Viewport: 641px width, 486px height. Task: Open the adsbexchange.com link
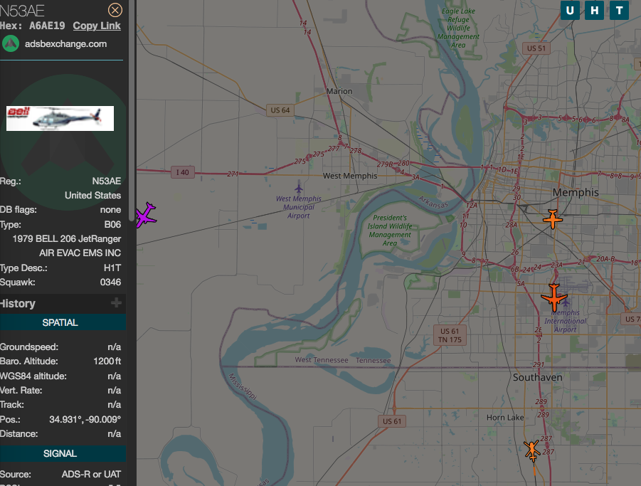[66, 43]
